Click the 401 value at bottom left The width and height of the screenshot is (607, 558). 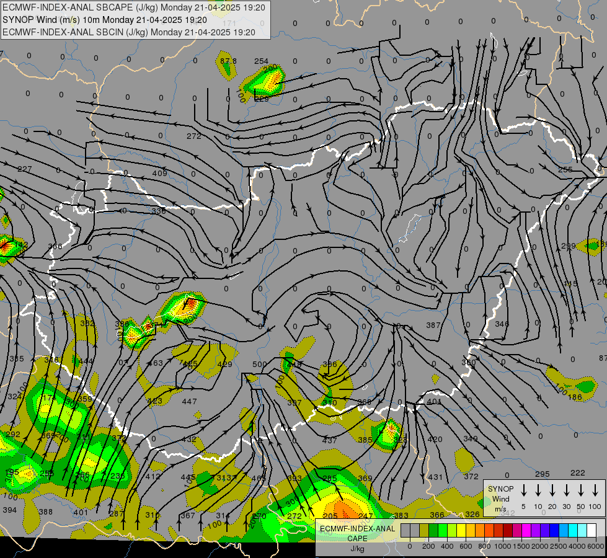coord(81,513)
